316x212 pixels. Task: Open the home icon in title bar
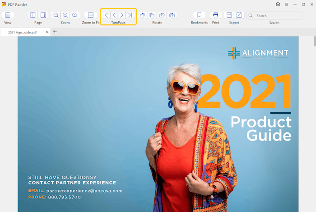(x=278, y=4)
